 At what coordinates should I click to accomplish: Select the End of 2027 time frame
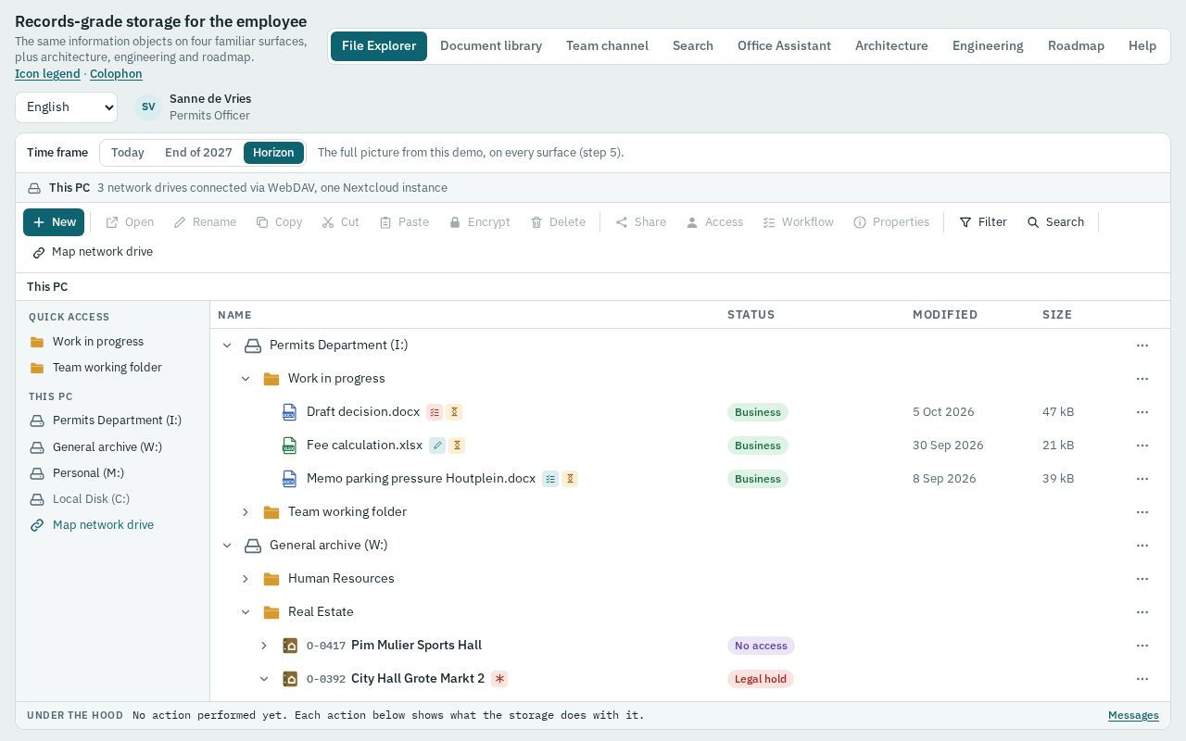198,153
